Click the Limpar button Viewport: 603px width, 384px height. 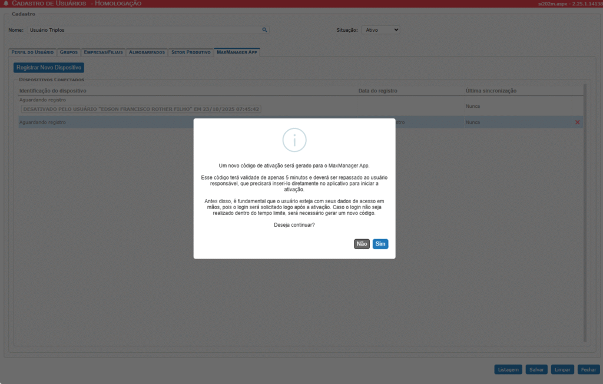click(562, 370)
